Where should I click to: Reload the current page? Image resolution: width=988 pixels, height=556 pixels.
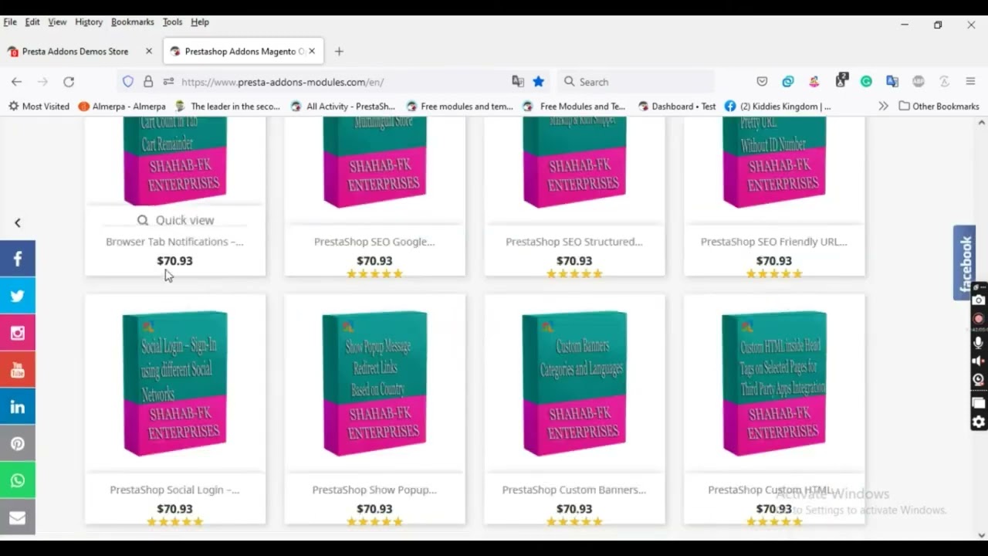click(69, 81)
